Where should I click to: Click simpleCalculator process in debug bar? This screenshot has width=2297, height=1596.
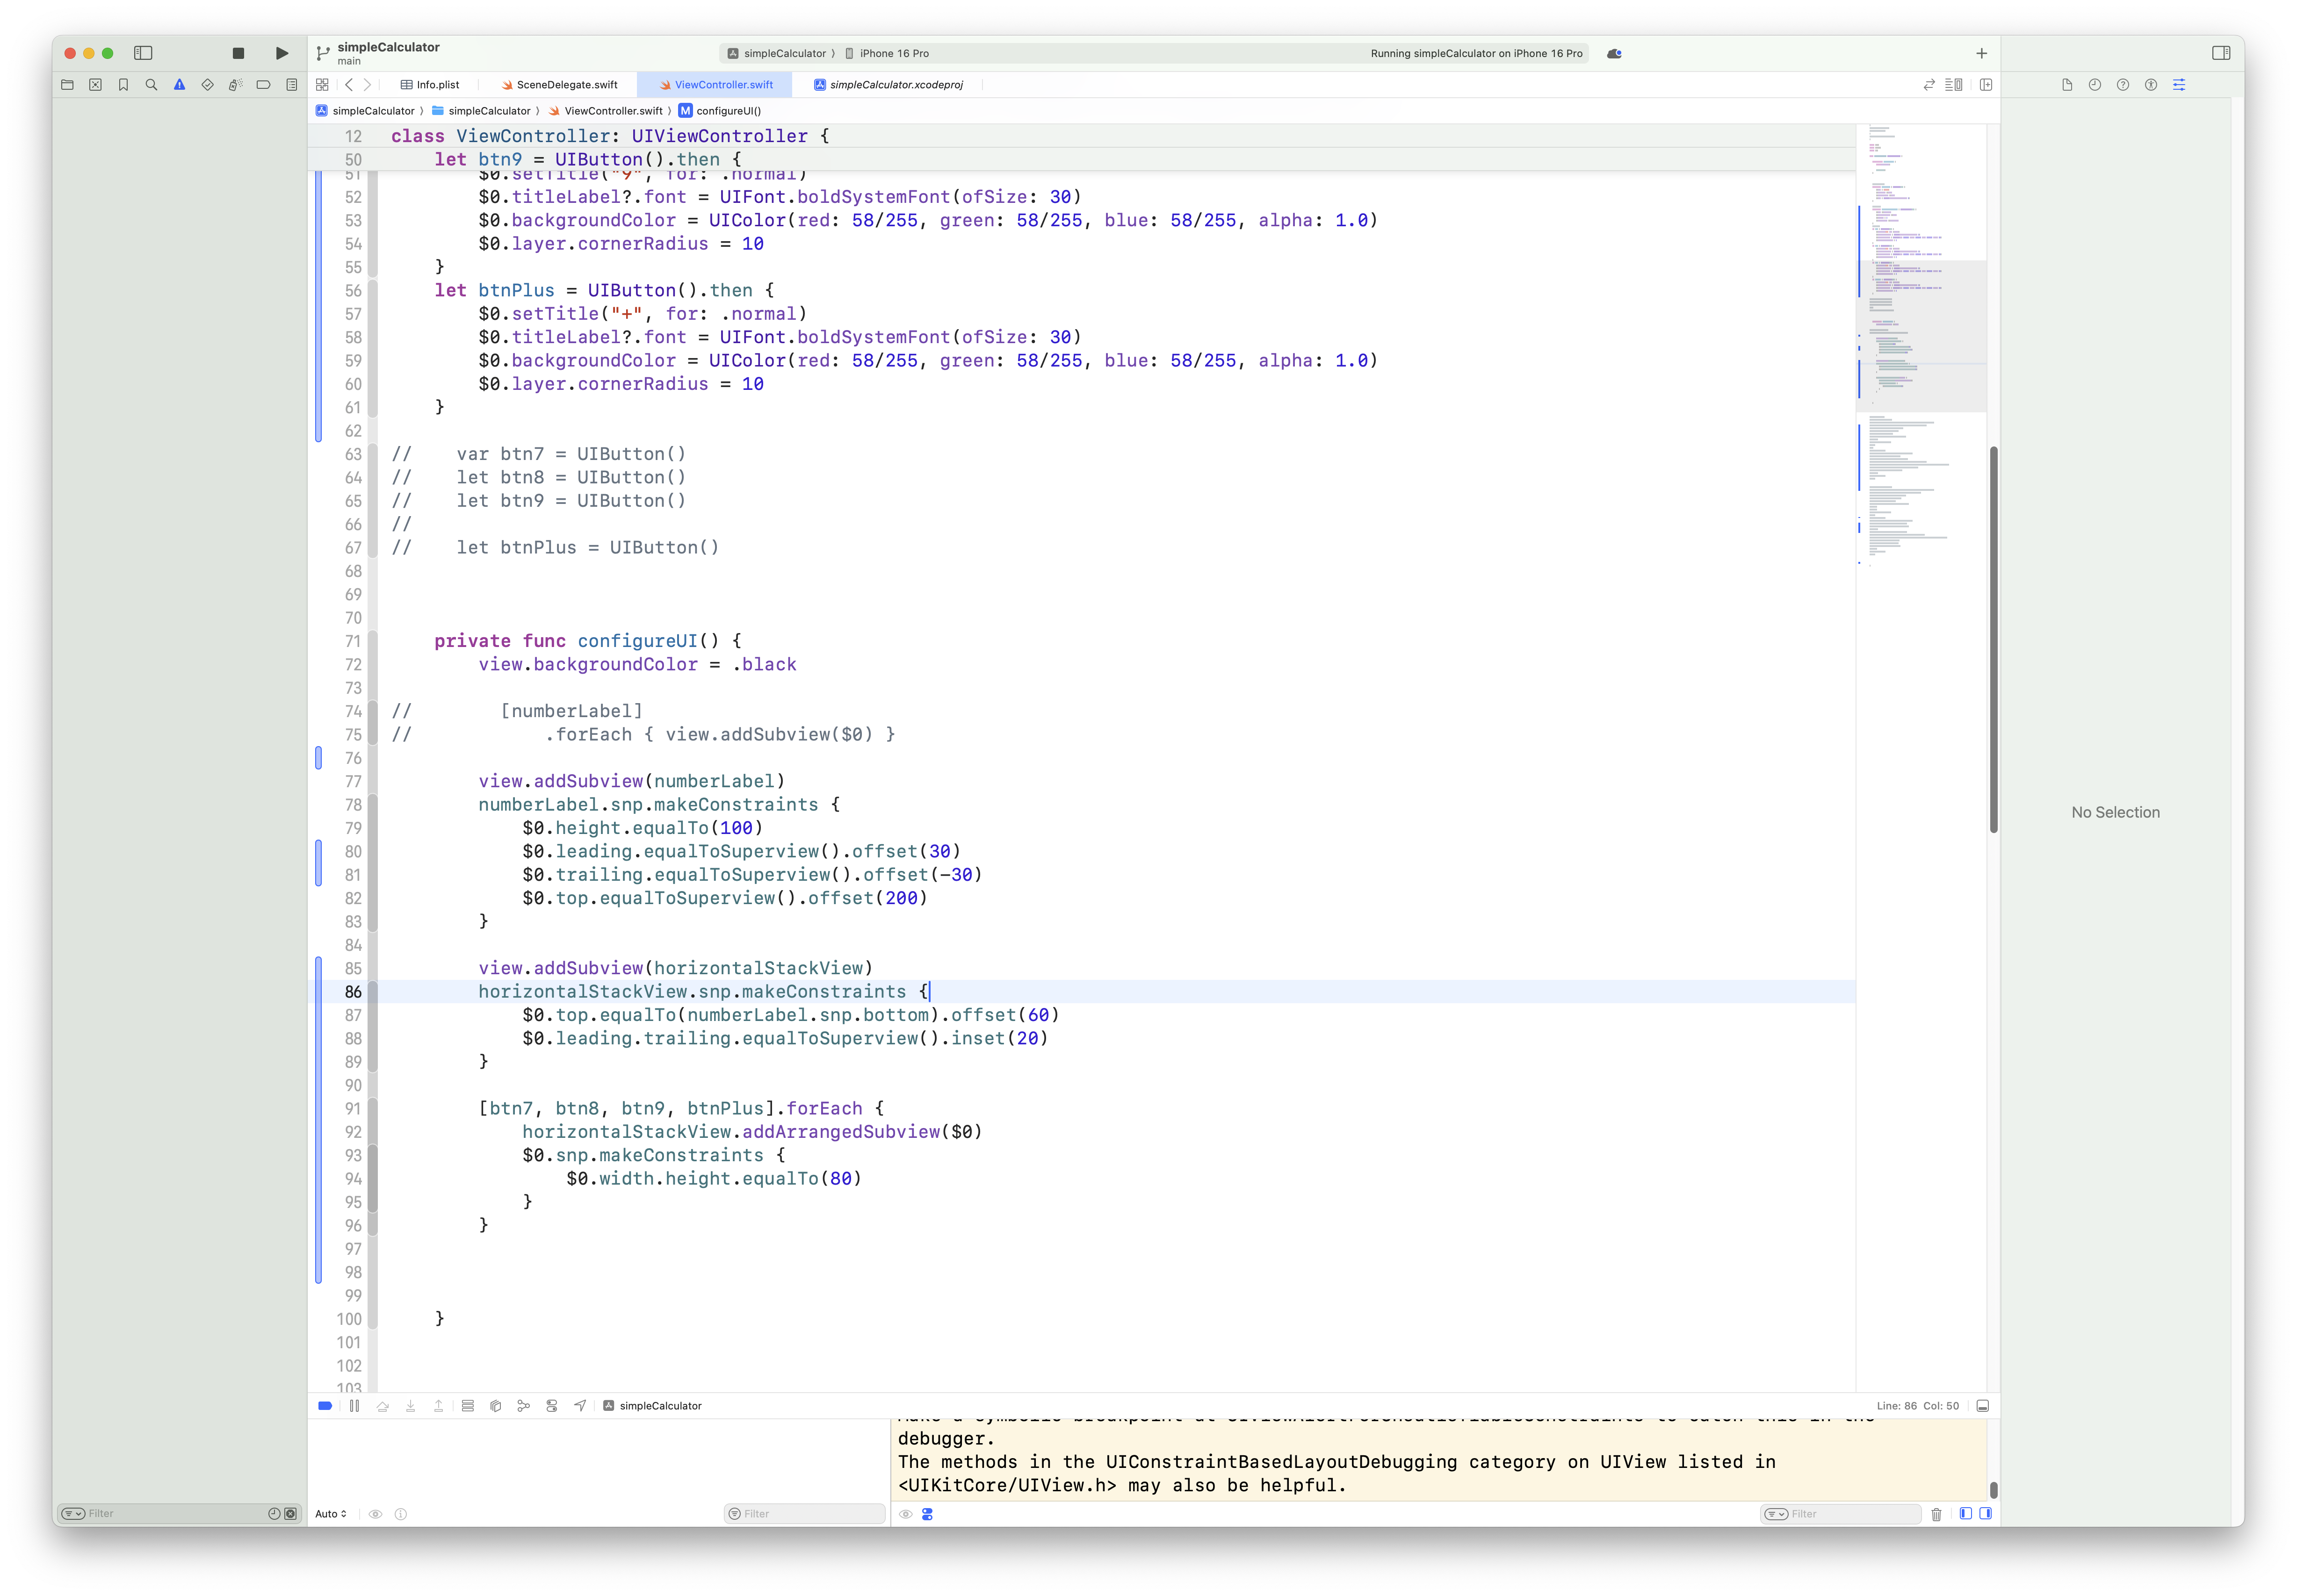pos(652,1406)
